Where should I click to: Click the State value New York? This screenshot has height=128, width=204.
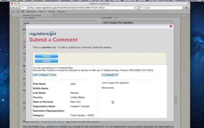pos(75,102)
